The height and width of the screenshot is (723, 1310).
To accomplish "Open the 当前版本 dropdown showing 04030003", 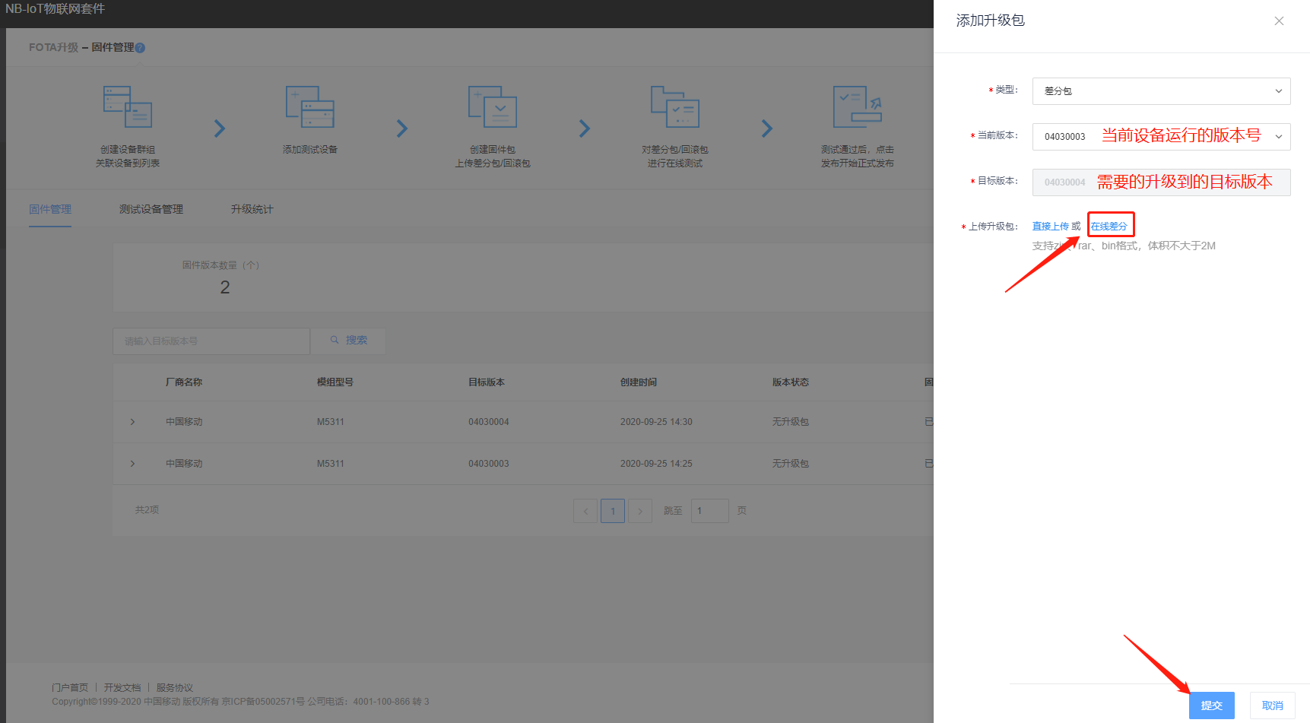I will click(x=1161, y=137).
